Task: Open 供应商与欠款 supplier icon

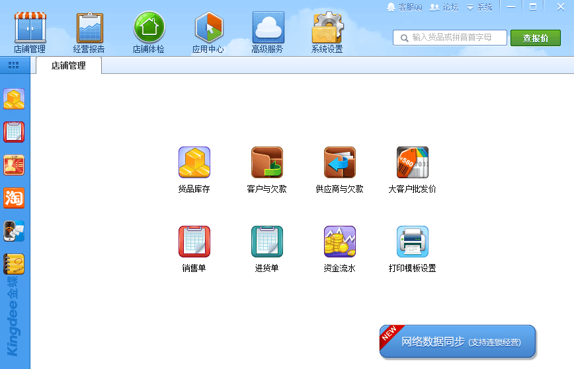Action: [x=339, y=162]
